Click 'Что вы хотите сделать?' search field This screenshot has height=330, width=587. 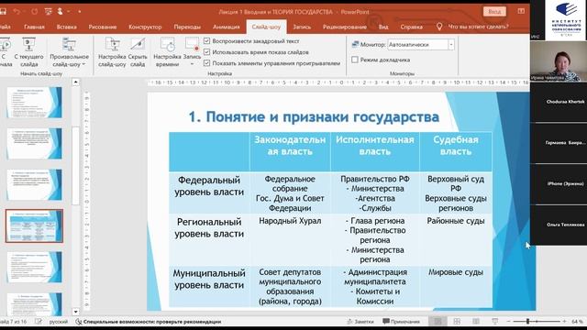click(478, 27)
